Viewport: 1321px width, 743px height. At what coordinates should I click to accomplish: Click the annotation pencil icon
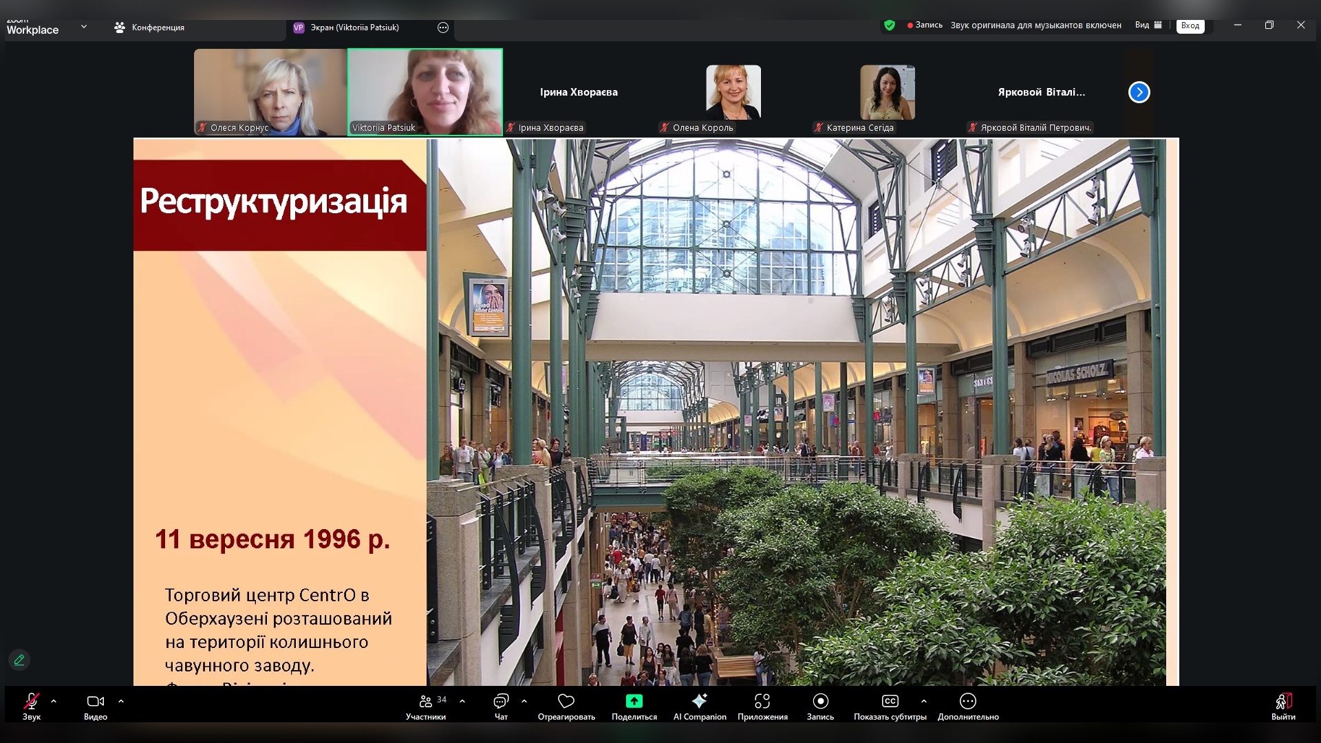coord(19,660)
